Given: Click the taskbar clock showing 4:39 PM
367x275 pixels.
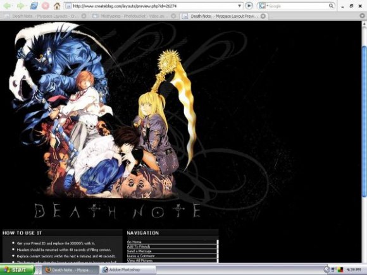Looking at the screenshot, I should point(354,270).
